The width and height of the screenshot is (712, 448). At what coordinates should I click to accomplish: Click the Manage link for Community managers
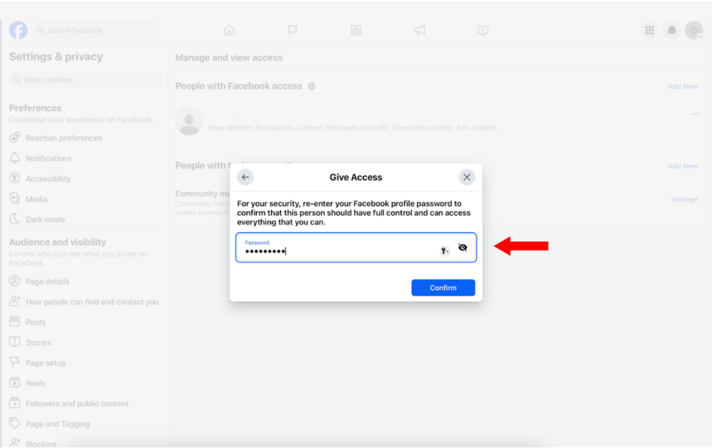point(684,199)
